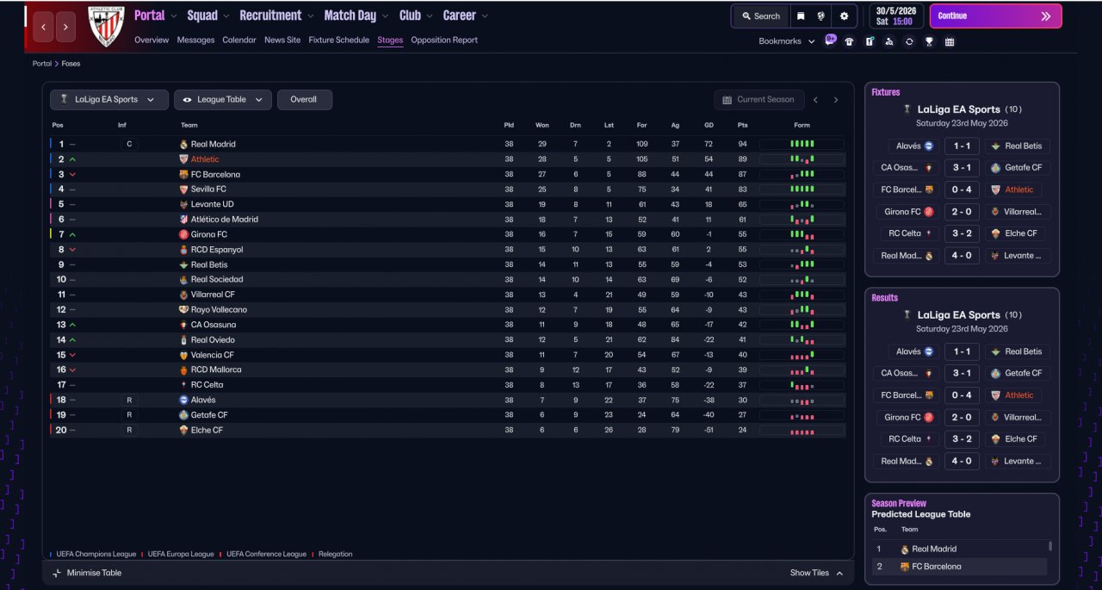Expand the Bookmarks dropdown
The width and height of the screenshot is (1102, 590).
pos(787,41)
